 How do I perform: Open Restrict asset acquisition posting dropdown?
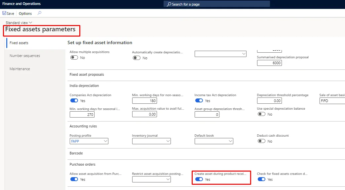click(x=168, y=179)
